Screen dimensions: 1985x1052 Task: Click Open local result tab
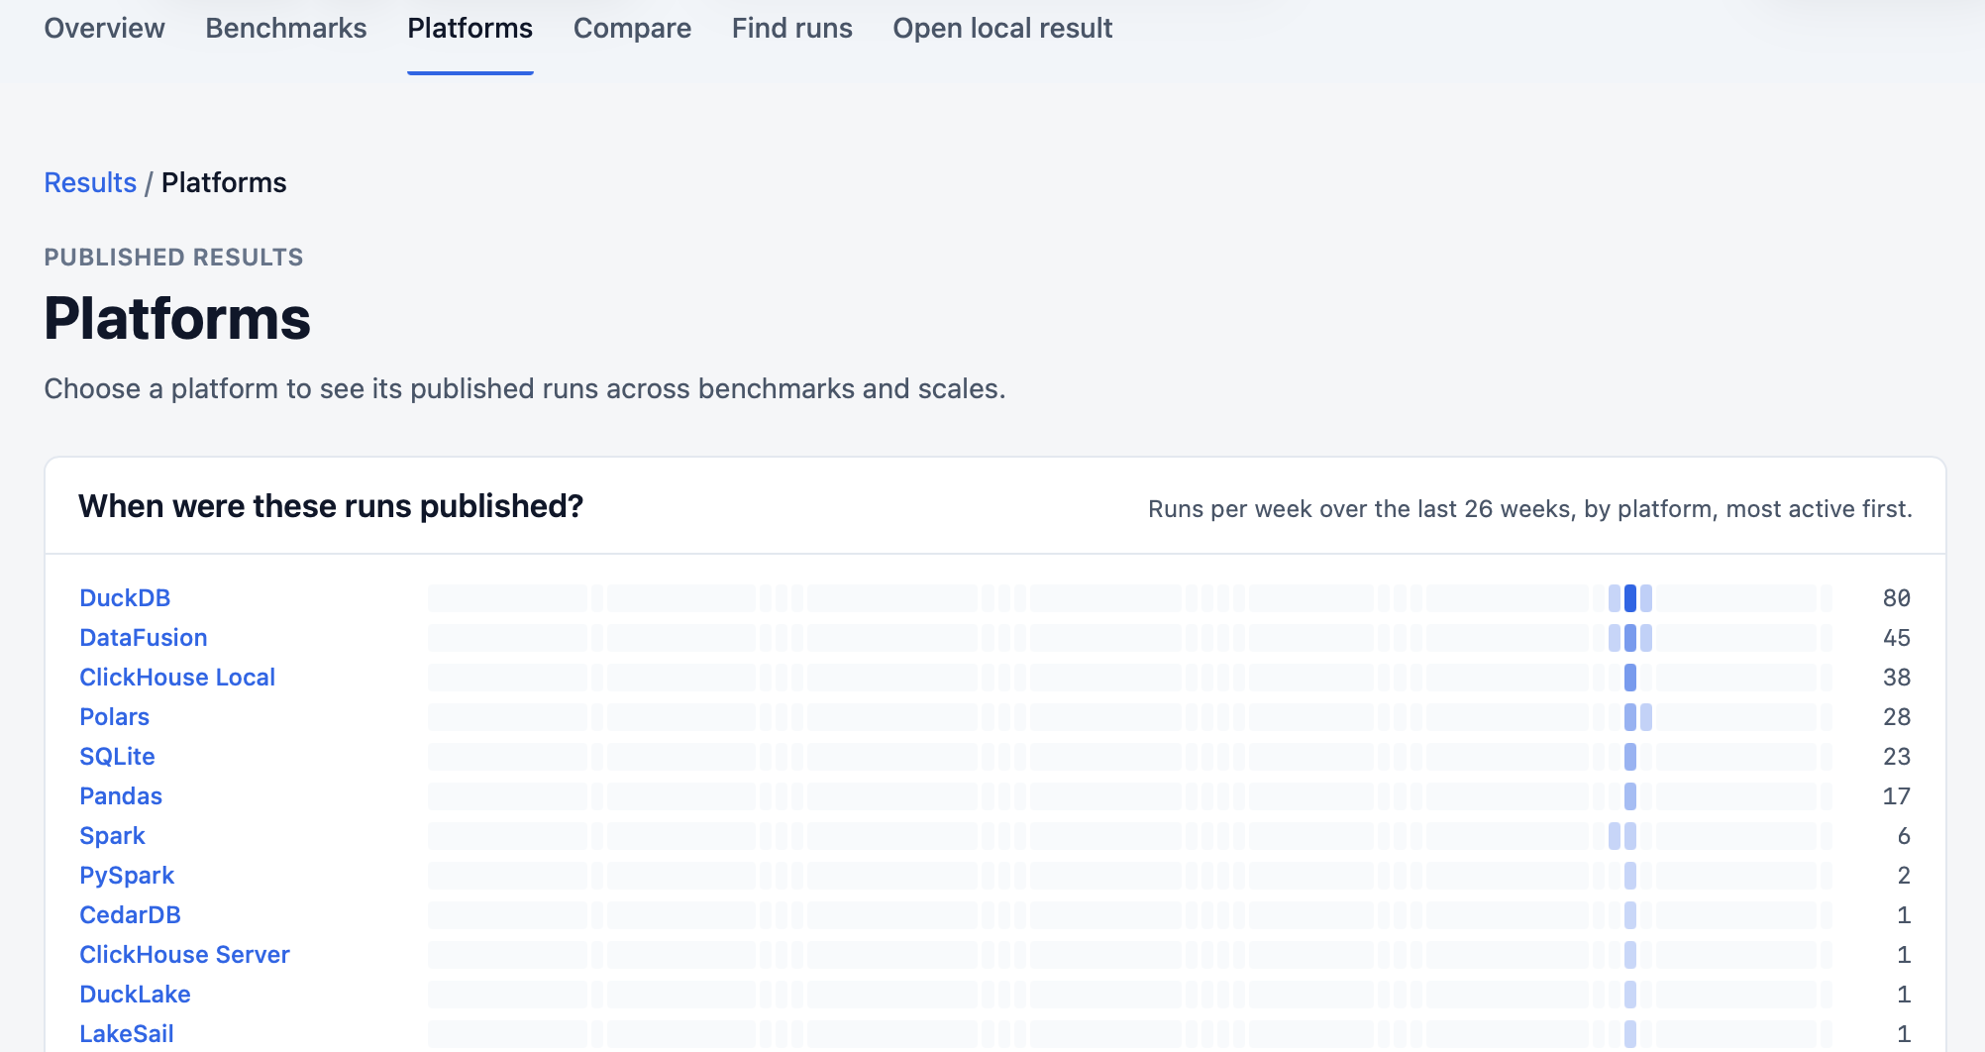(x=1002, y=28)
